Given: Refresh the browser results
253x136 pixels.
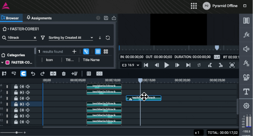Looking at the screenshot, I should [x=108, y=38].
